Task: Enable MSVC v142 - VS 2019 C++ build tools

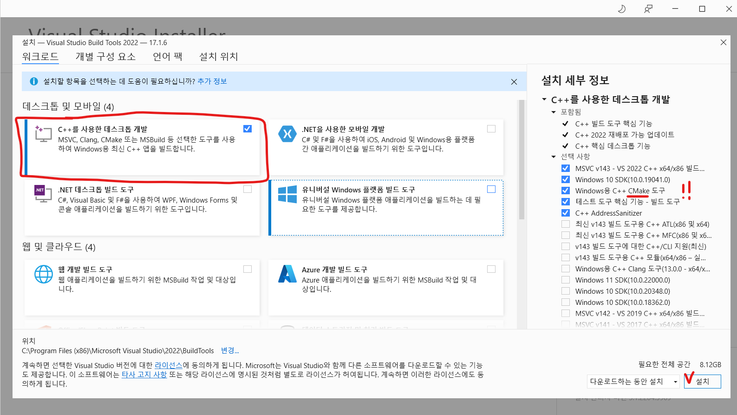Action: pos(566,313)
